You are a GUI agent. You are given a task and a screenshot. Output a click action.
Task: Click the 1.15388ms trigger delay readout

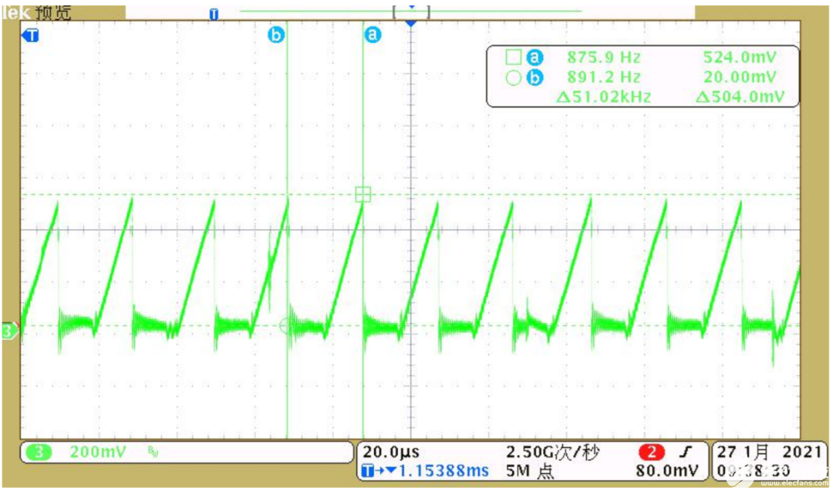click(443, 471)
